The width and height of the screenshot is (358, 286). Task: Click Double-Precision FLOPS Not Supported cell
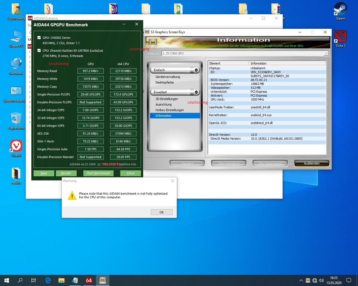pyautogui.click(x=91, y=102)
